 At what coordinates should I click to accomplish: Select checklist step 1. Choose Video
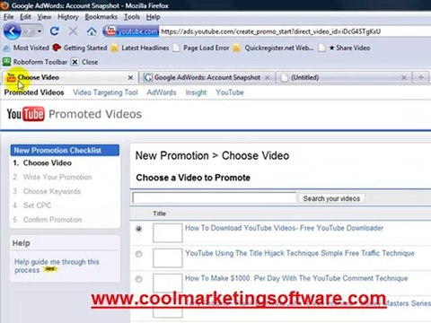tap(42, 163)
